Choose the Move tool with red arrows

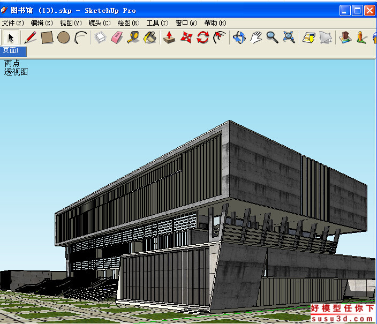pyautogui.click(x=186, y=37)
